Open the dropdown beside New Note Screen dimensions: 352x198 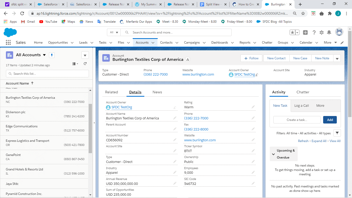click(x=337, y=58)
